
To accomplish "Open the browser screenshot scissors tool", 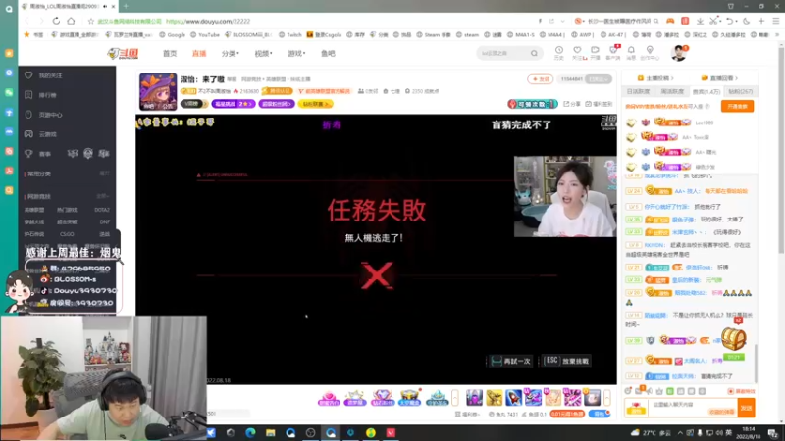I will coord(713,21).
